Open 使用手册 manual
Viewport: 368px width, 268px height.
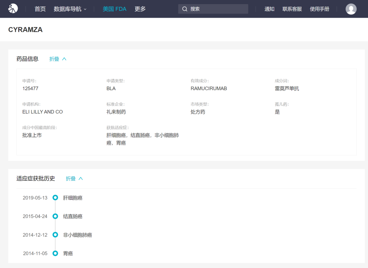click(319, 9)
